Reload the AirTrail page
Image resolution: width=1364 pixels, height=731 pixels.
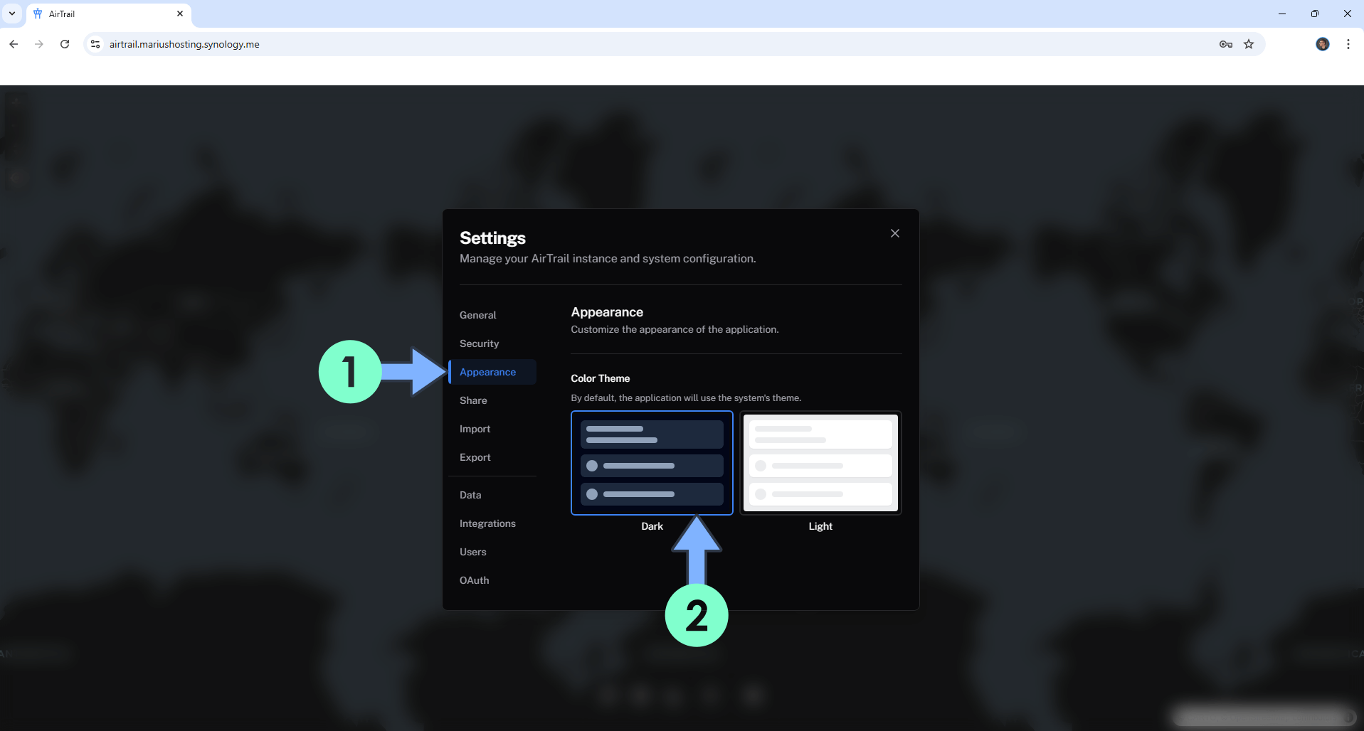(65, 44)
